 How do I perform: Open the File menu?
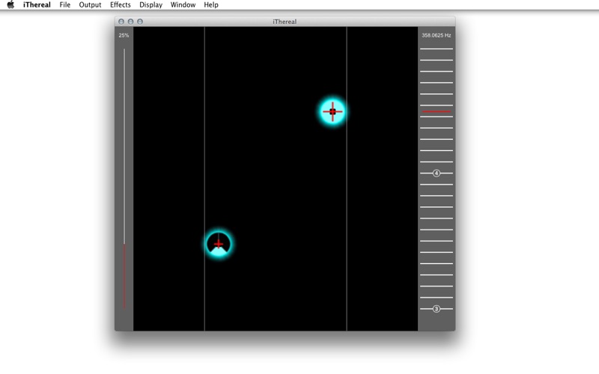click(65, 4)
